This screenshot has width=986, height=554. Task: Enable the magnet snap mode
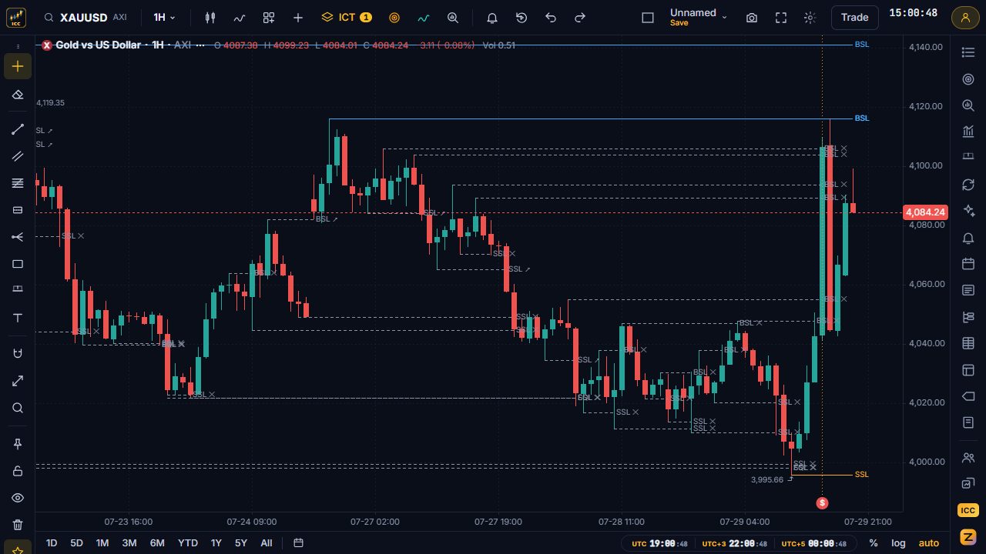pos(18,354)
